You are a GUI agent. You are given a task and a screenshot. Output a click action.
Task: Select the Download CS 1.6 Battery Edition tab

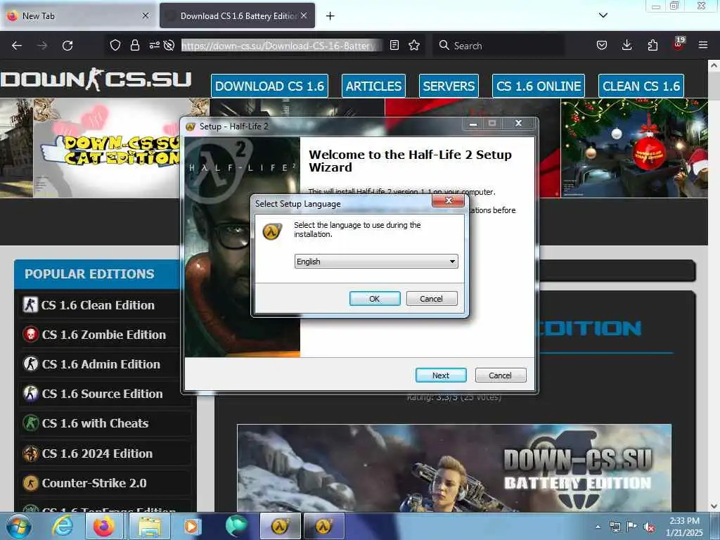tap(238, 15)
